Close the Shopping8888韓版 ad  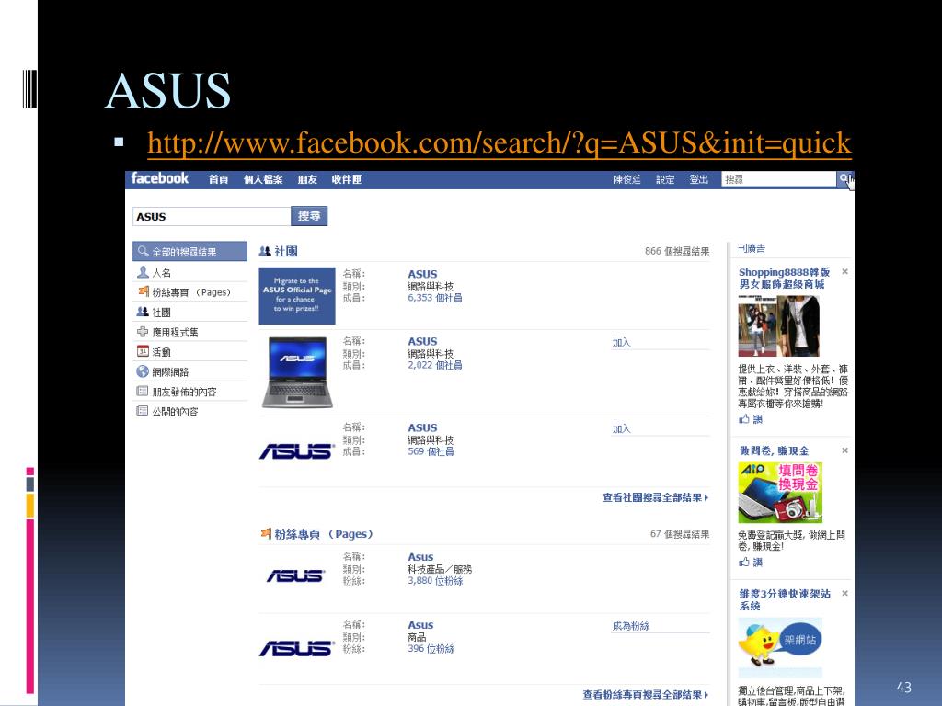(844, 272)
